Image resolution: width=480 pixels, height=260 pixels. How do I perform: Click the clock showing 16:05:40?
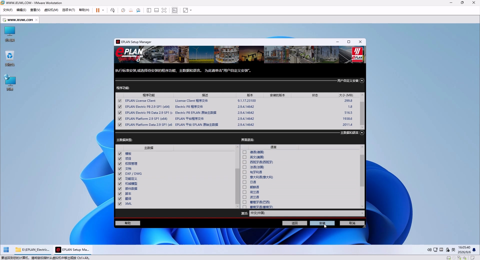coord(464,247)
